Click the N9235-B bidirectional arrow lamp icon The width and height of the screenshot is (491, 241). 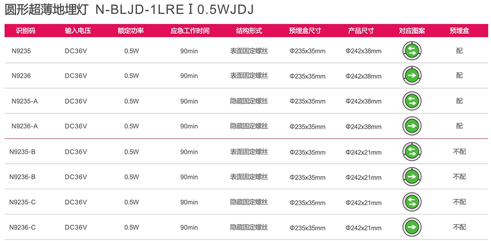point(412,151)
